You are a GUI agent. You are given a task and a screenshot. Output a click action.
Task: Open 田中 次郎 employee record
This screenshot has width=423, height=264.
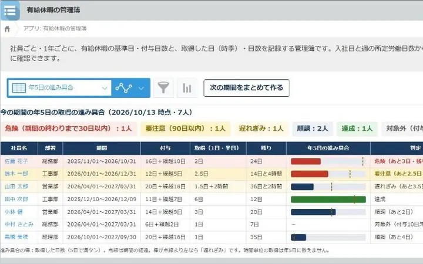tap(16, 199)
